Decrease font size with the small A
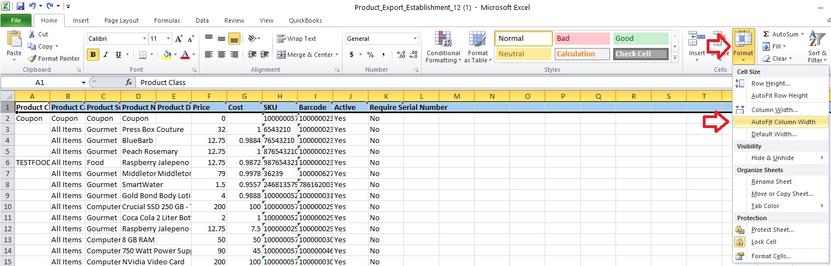831x266 pixels. click(191, 39)
